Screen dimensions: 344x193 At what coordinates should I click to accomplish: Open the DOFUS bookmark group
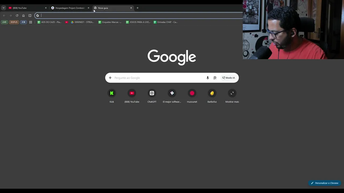point(14,22)
